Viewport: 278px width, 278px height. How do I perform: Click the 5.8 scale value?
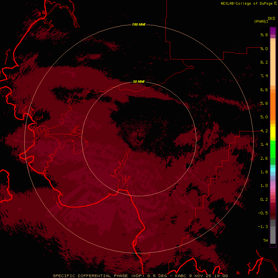pos(264,103)
